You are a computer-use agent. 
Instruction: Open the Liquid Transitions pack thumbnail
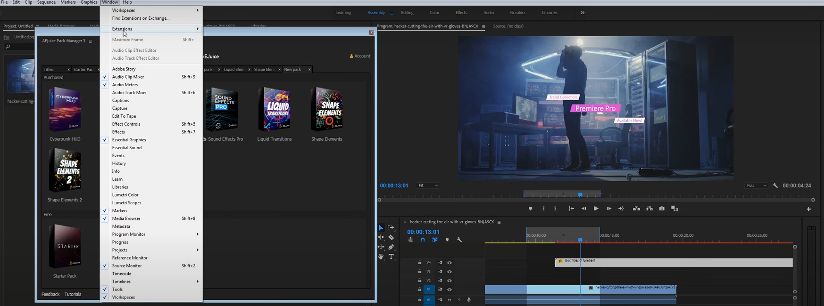(275, 110)
